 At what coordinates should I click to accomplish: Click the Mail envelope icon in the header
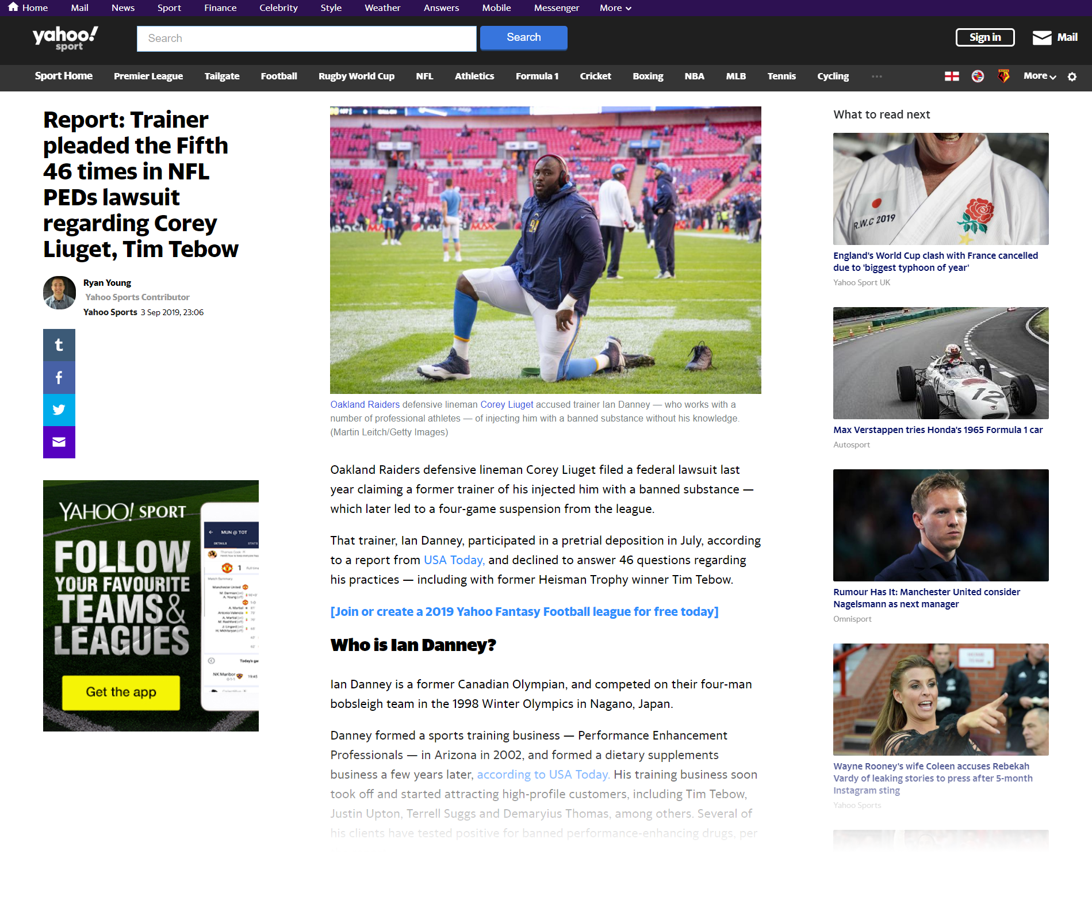click(x=1041, y=37)
